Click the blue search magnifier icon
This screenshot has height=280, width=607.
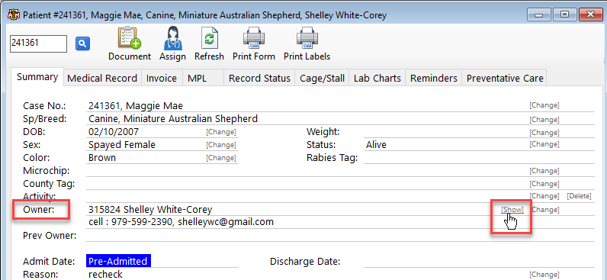tap(82, 43)
